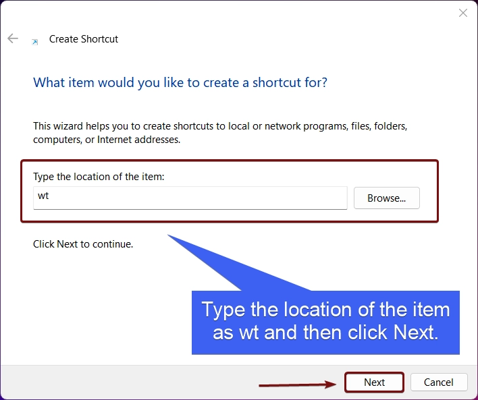Screen dimensions: 478x400
Task: Open the Browse... file picker
Action: [387, 198]
